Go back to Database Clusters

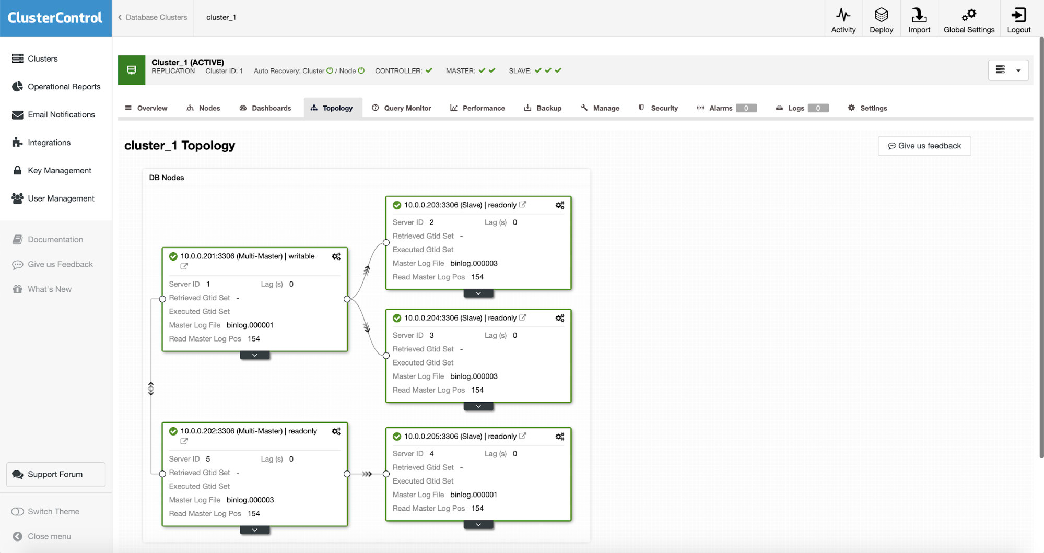pos(153,17)
